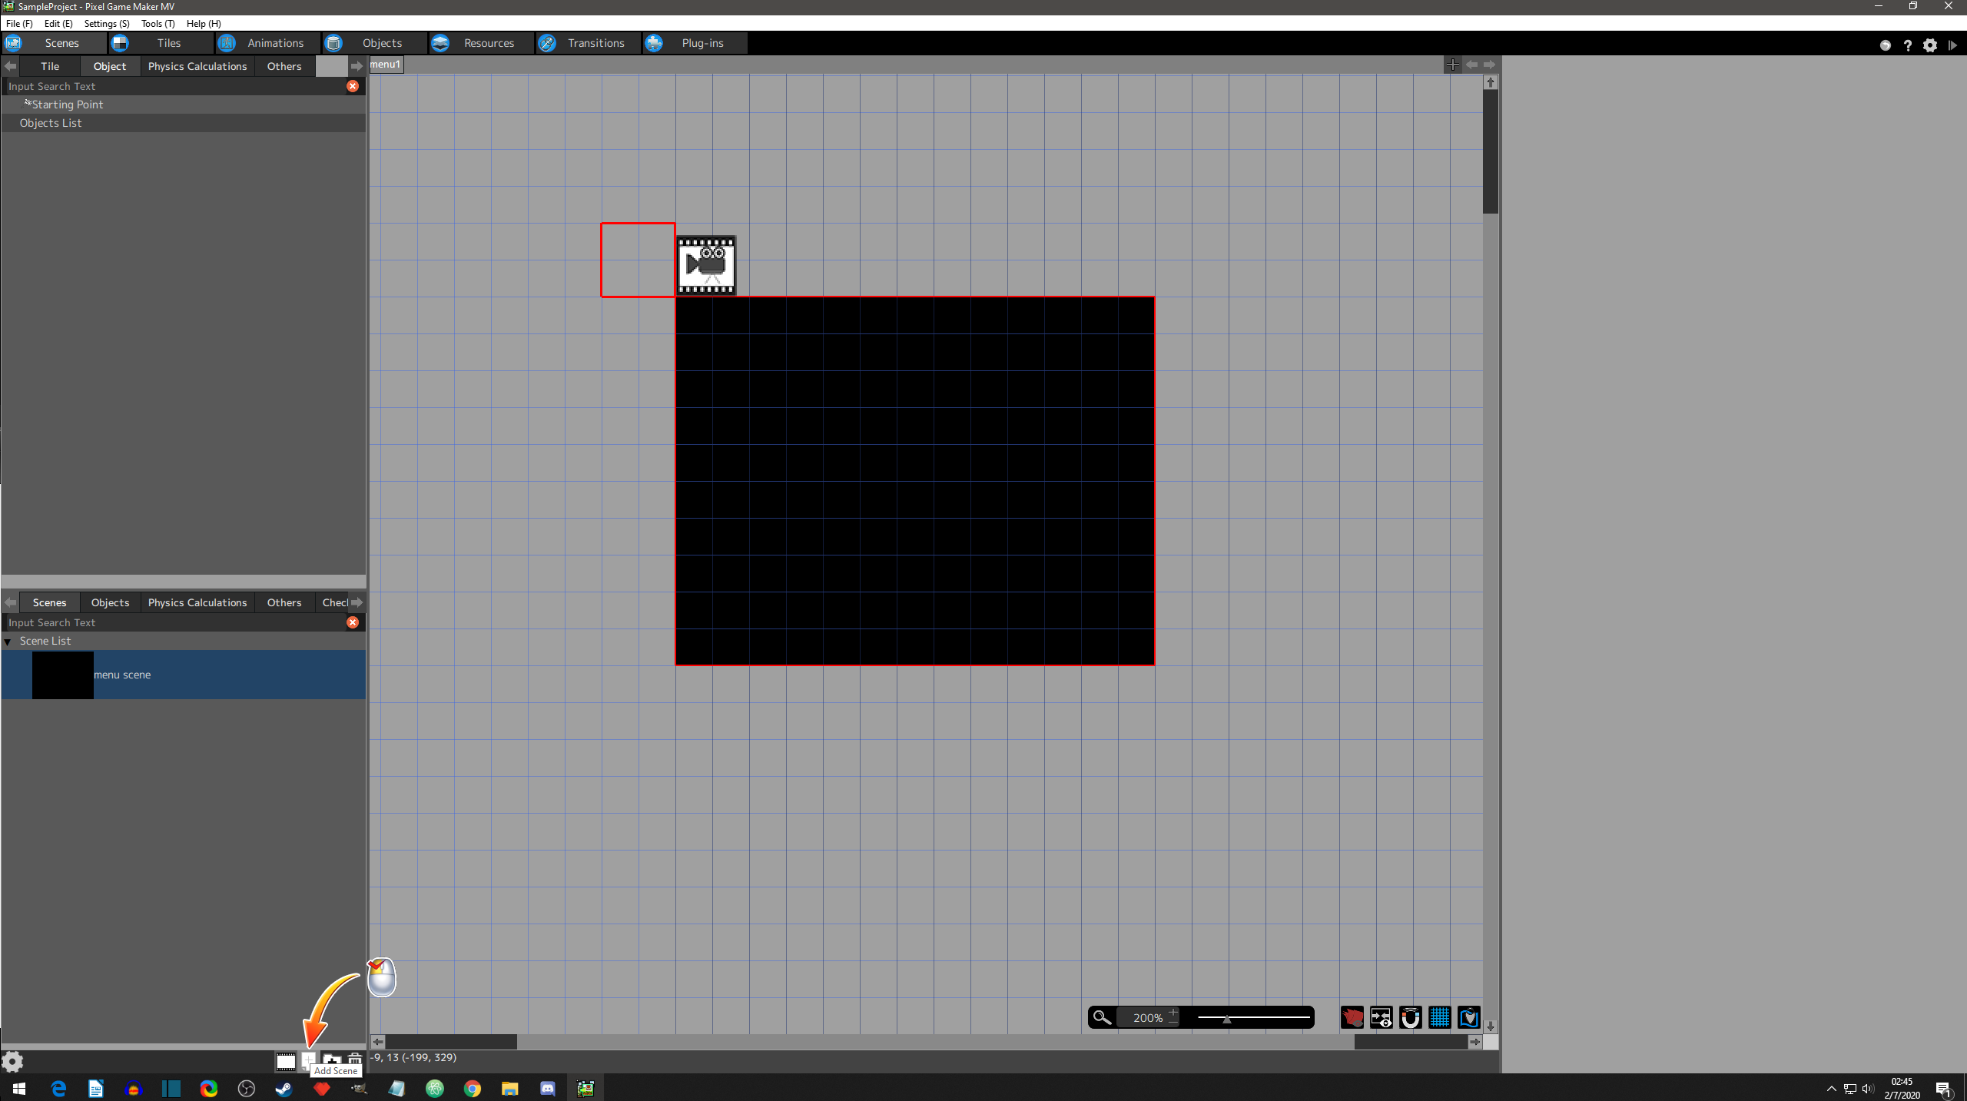The width and height of the screenshot is (1967, 1101).
Task: Click the filmstrip scene icon
Action: coord(286,1061)
